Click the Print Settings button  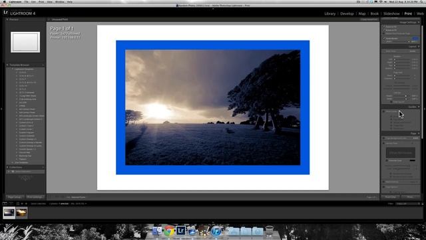(x=35, y=197)
